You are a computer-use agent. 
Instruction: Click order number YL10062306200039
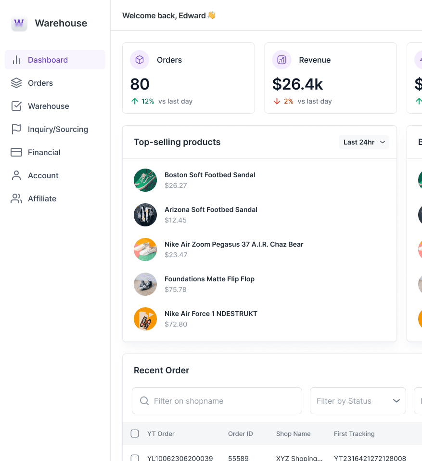tap(180, 458)
